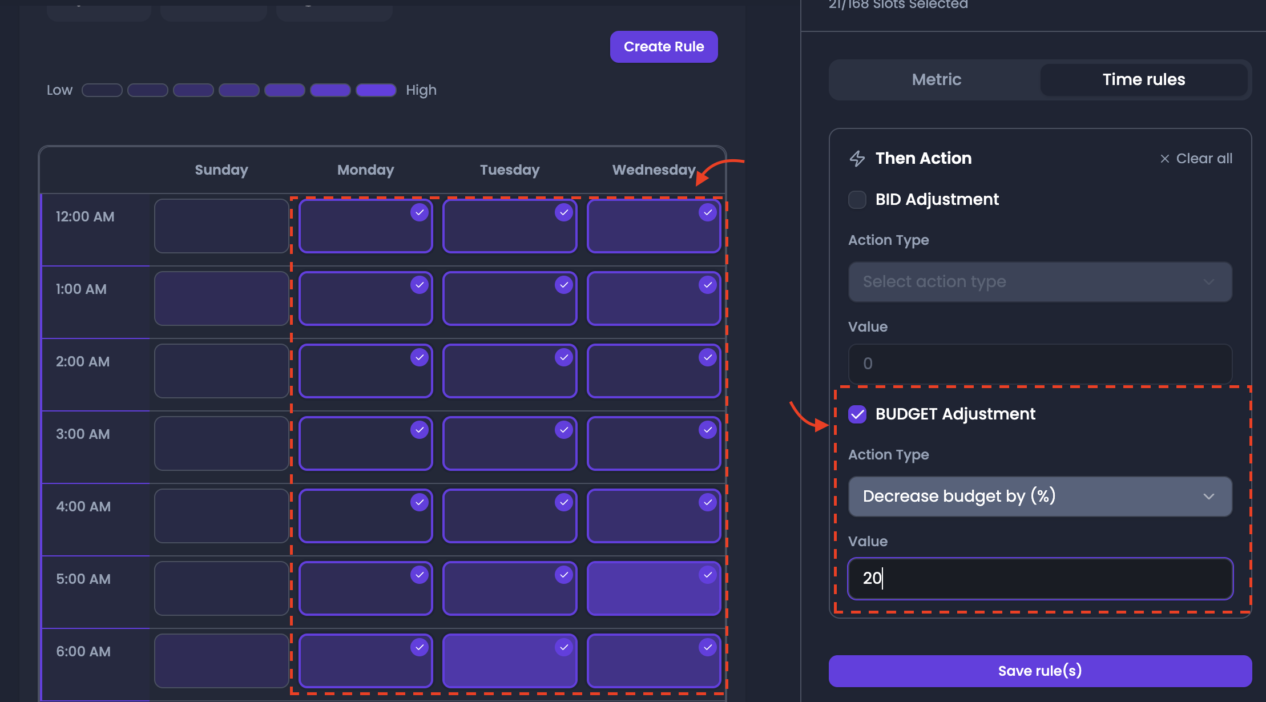Uncheck the Wednesday 2:00 AM slot checkmark
This screenshot has width=1266, height=702.
pyautogui.click(x=708, y=358)
